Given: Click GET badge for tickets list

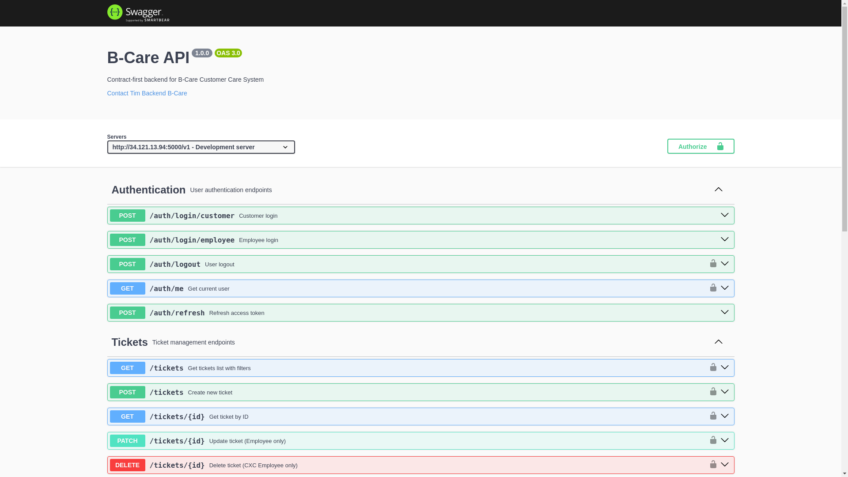Looking at the screenshot, I should [x=127, y=368].
